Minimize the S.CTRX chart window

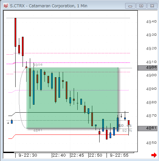pos(130,6)
